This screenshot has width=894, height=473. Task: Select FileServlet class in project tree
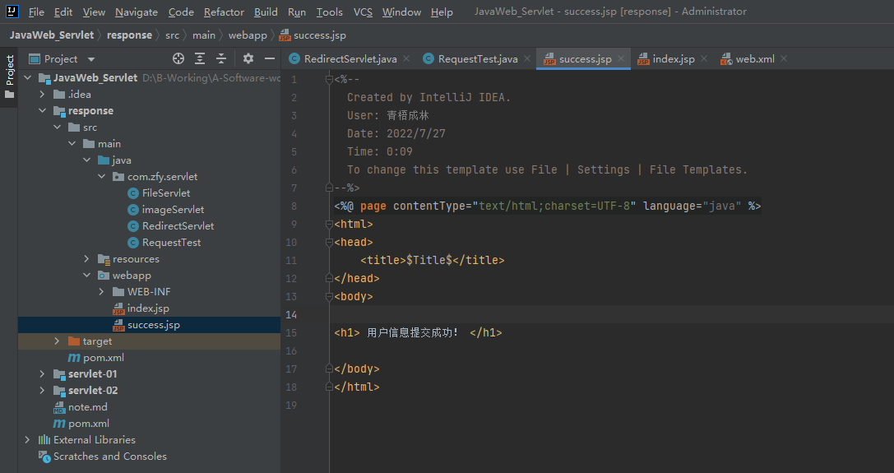tap(165, 193)
